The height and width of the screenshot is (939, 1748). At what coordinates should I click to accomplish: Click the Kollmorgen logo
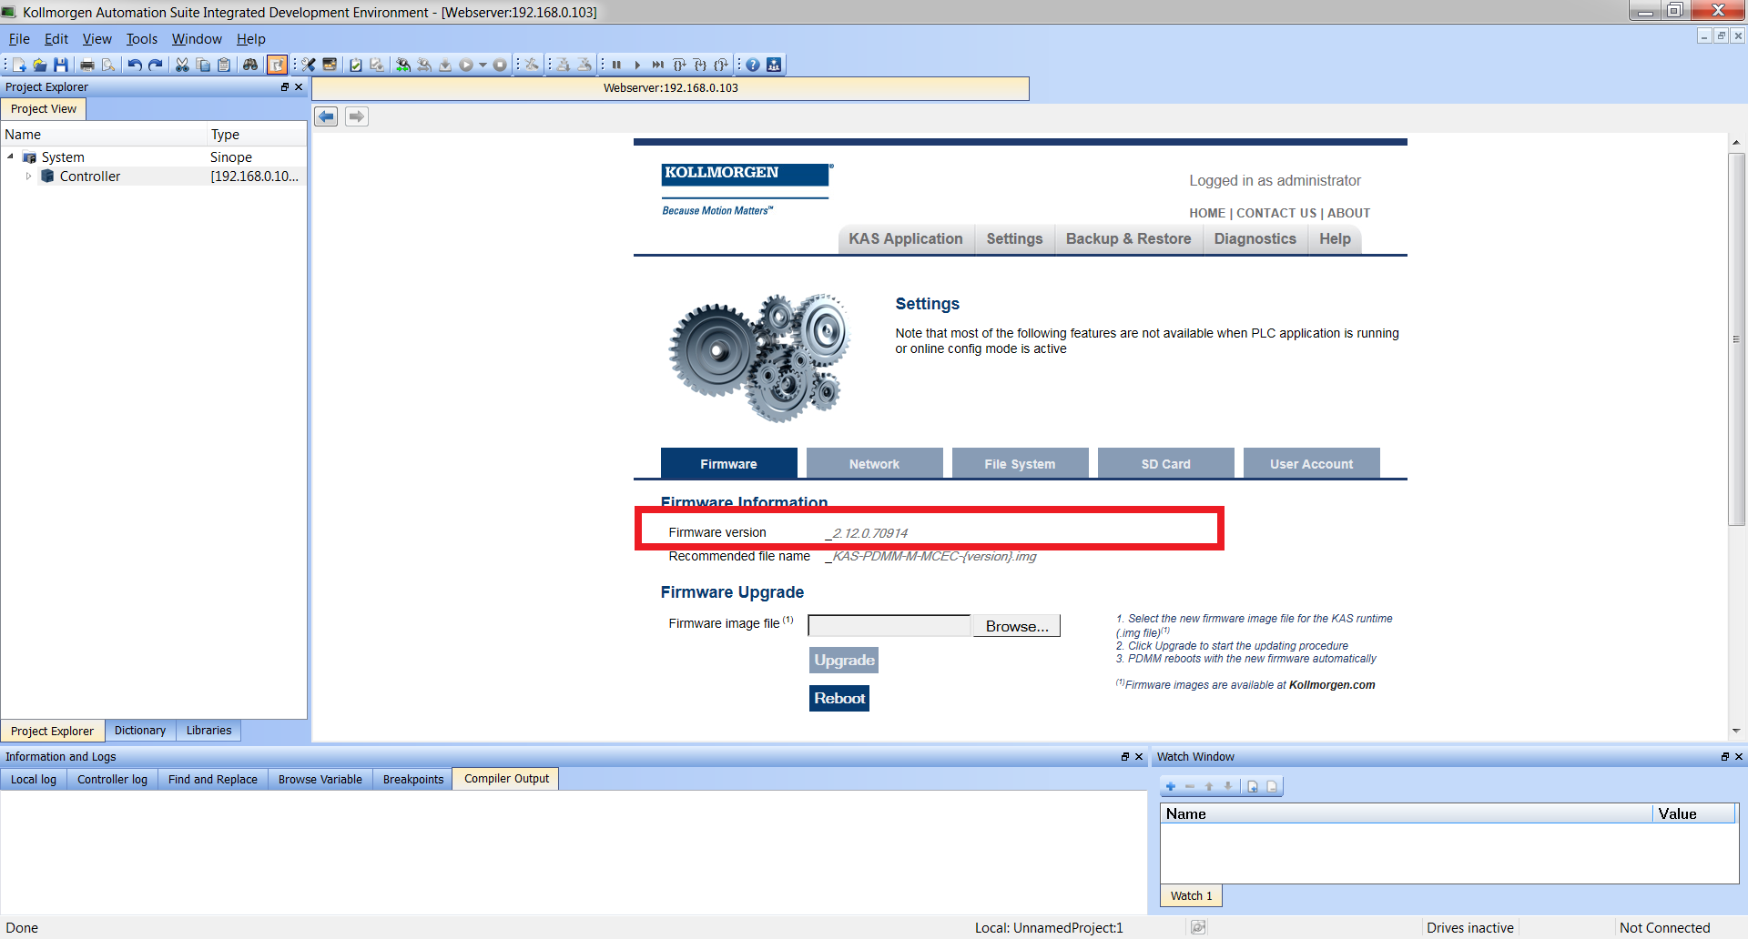(x=747, y=188)
